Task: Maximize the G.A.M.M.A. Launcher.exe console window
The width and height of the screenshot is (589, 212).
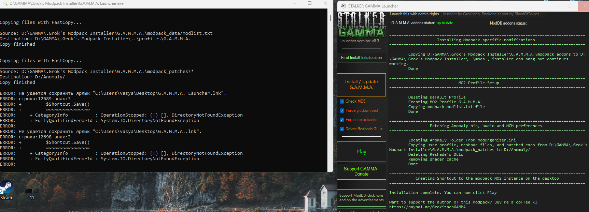Action: (310, 3)
